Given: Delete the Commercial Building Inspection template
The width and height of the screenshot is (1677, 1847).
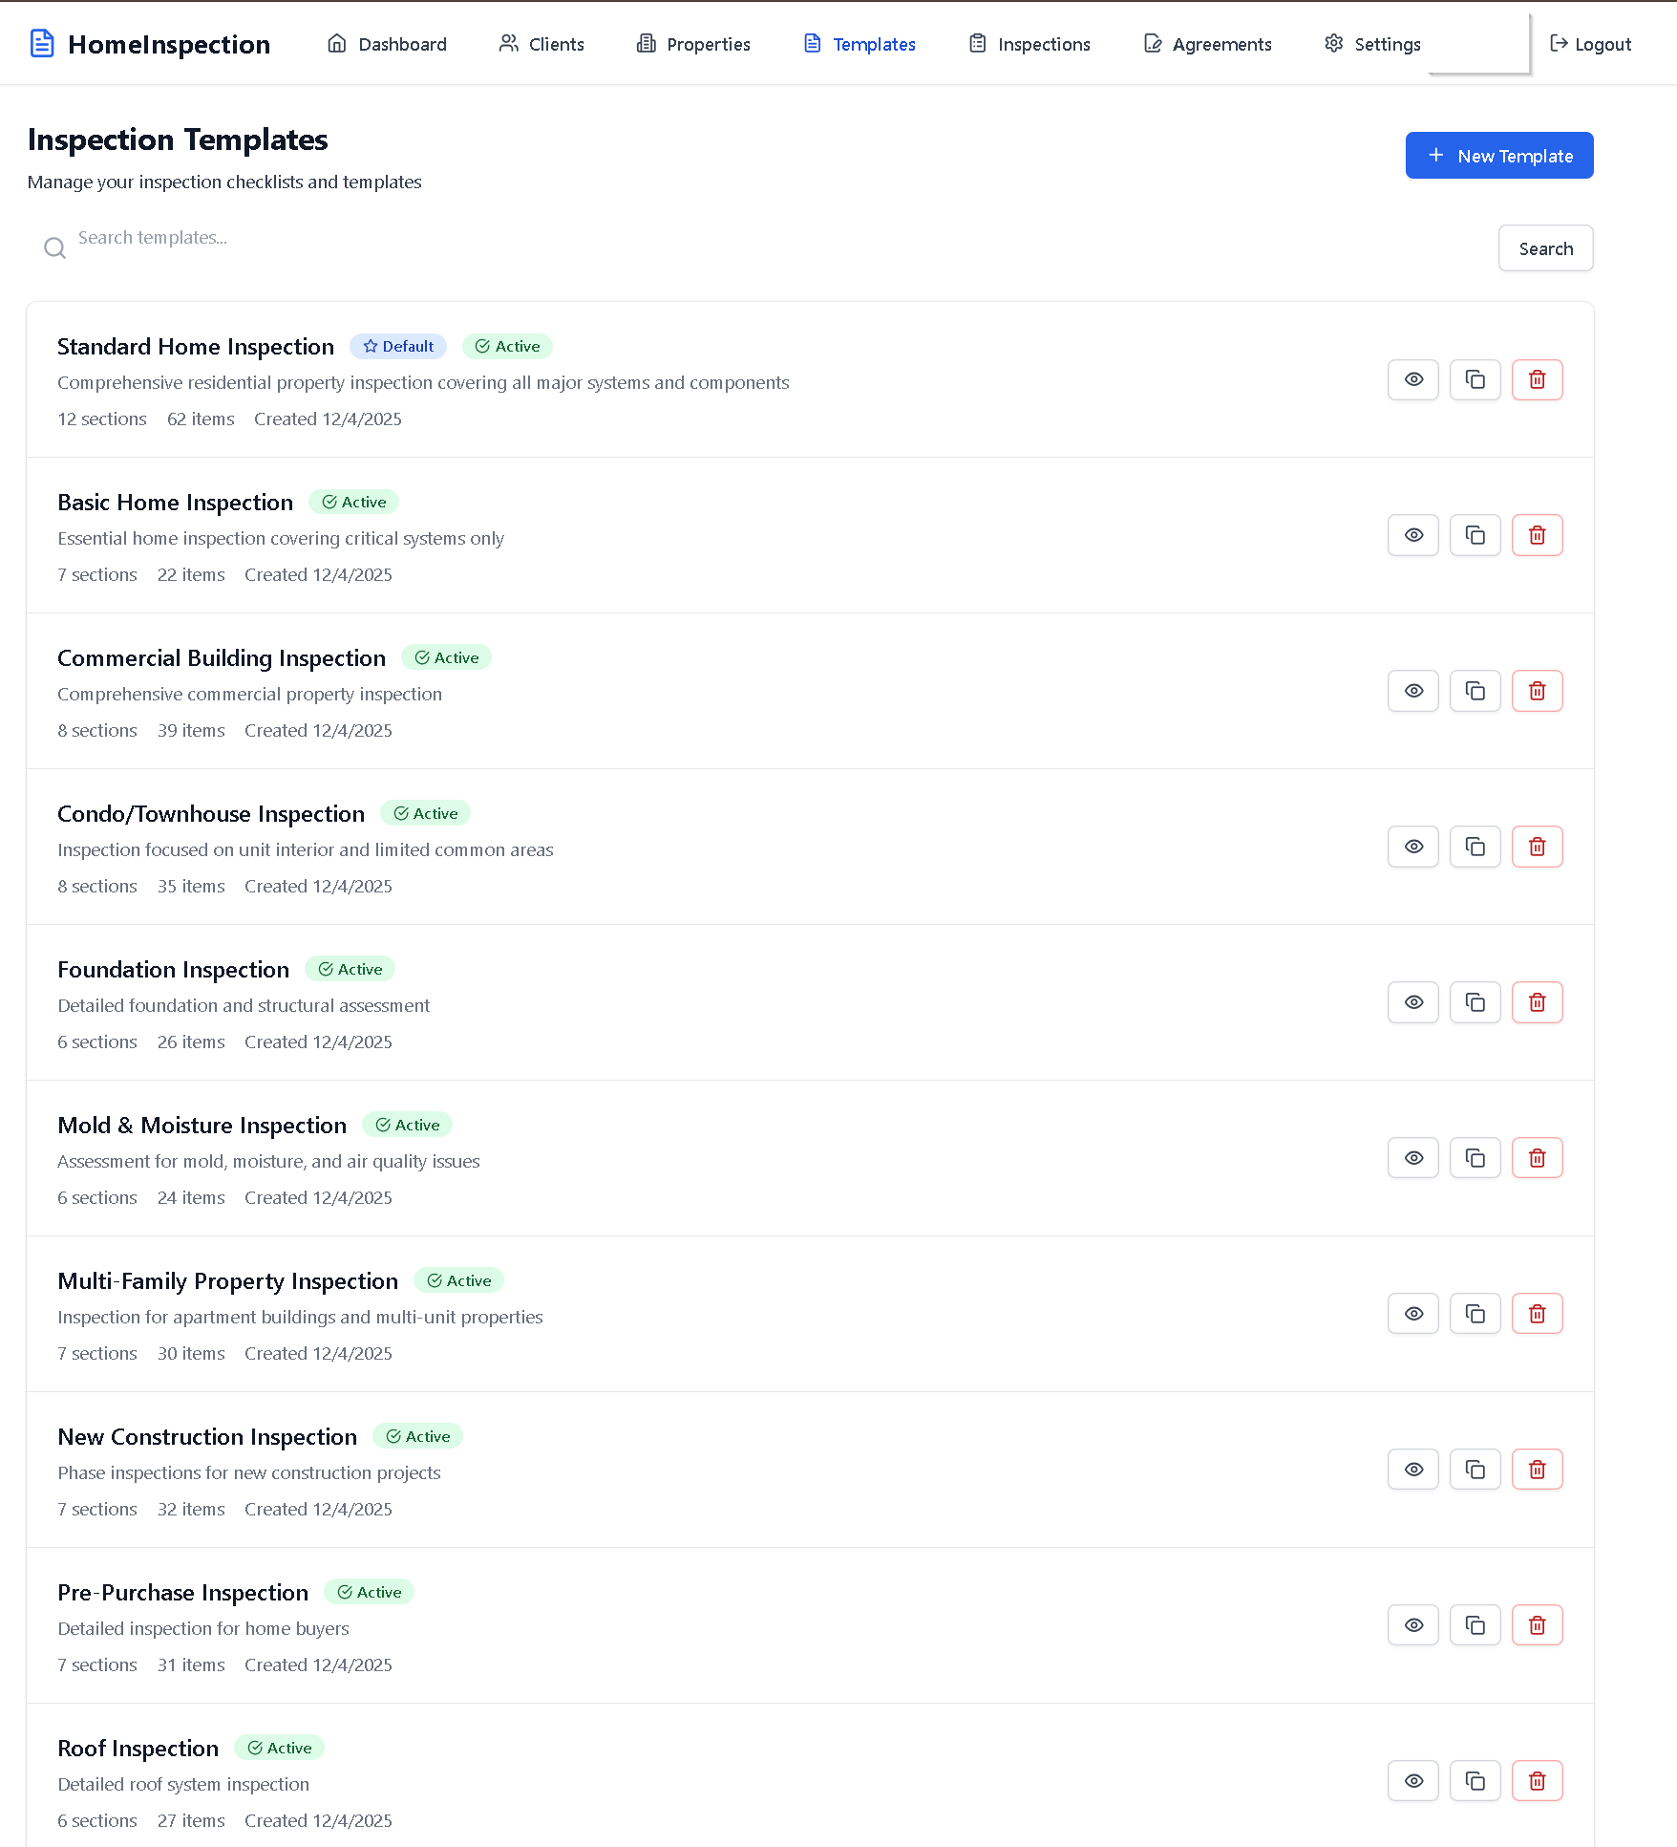Looking at the screenshot, I should tap(1537, 690).
